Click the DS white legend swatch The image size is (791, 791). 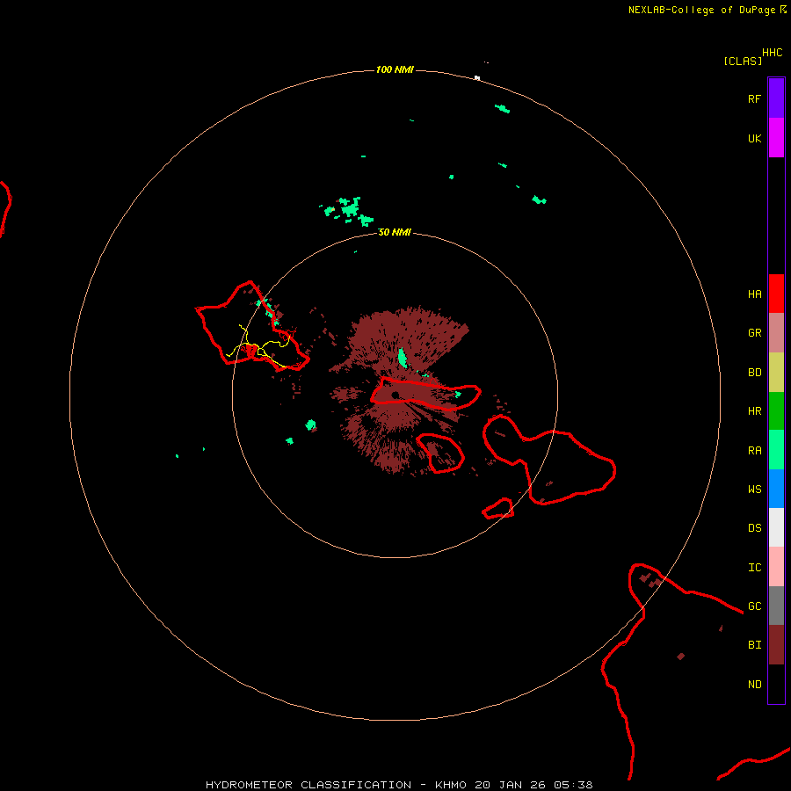click(x=776, y=527)
